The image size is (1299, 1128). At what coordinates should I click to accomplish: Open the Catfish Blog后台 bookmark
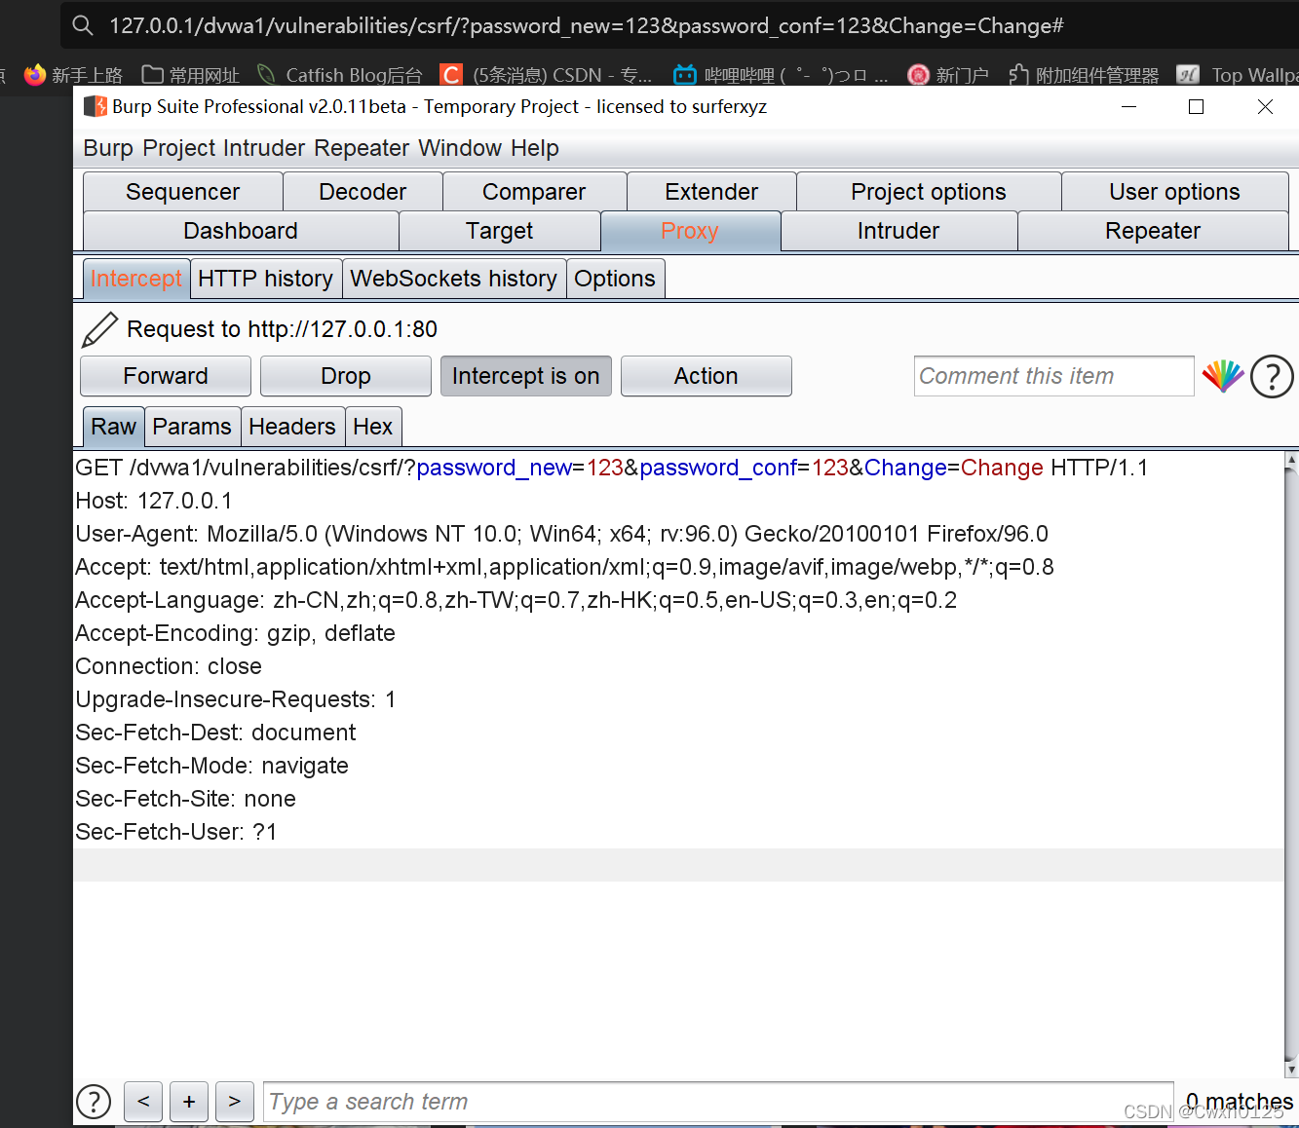[x=340, y=75]
